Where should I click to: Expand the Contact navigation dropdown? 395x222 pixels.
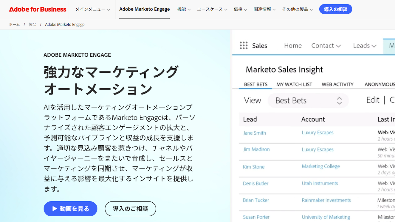326,45
